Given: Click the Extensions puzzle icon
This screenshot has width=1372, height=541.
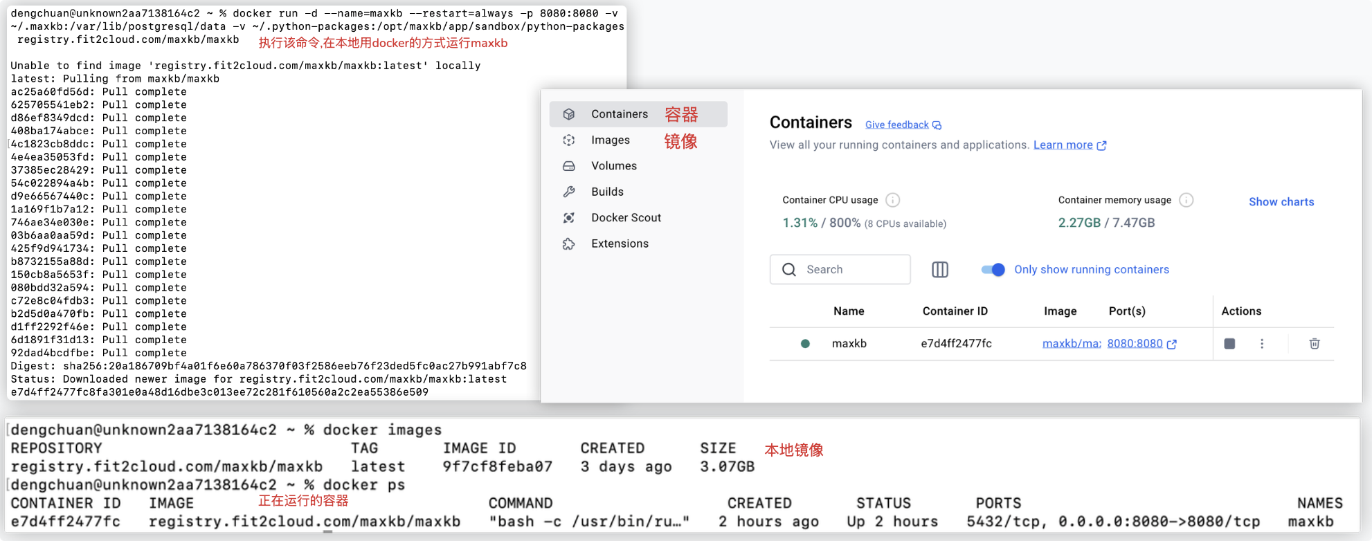Looking at the screenshot, I should [x=569, y=244].
